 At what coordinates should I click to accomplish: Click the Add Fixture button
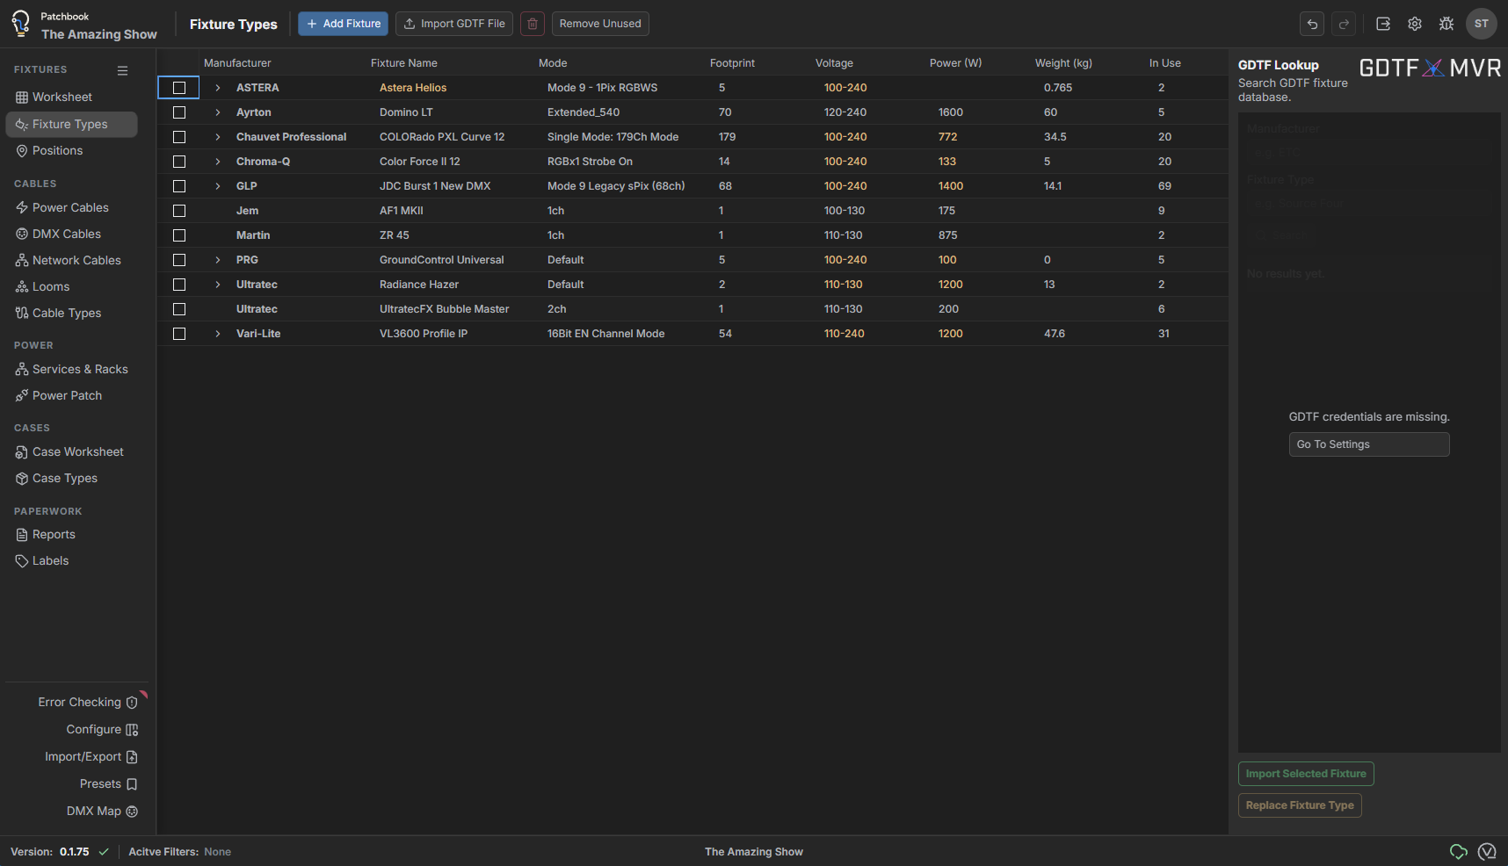tap(343, 24)
